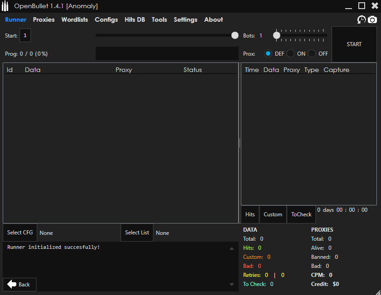Click the start position slider handle
This screenshot has width=381, height=295.
tap(235, 35)
